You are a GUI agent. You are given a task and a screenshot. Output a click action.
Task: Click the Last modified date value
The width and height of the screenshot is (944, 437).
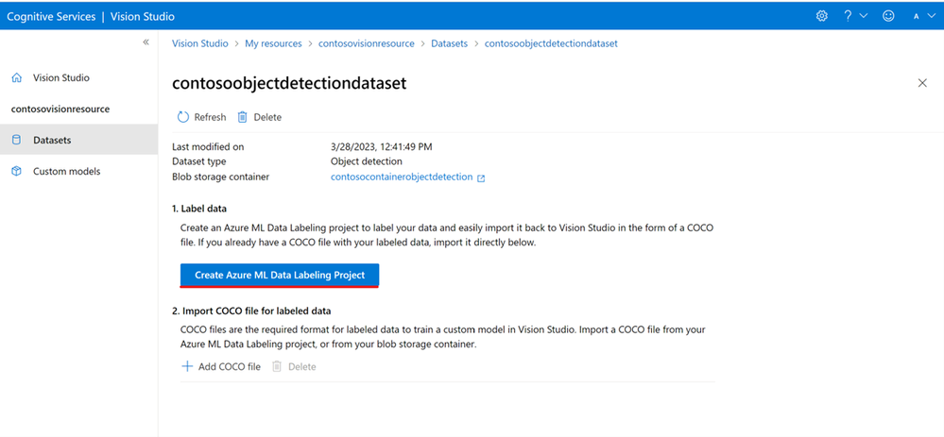tap(382, 146)
